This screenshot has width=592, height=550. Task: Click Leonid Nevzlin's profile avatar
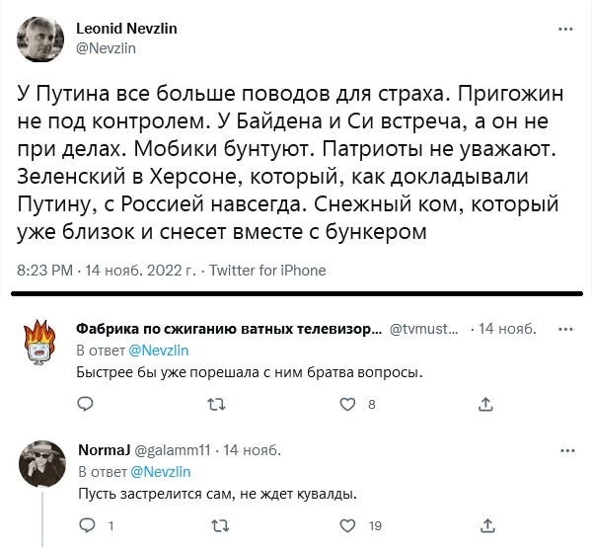click(41, 39)
